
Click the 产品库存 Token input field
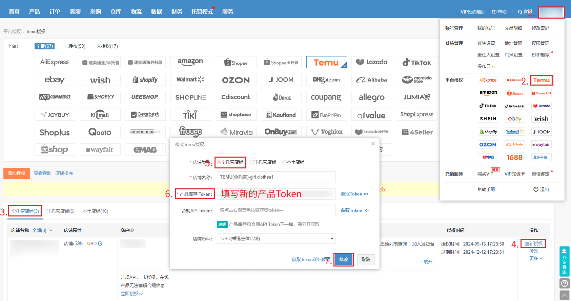click(x=276, y=194)
